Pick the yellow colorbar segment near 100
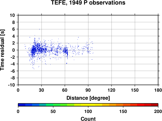 (88, 105)
